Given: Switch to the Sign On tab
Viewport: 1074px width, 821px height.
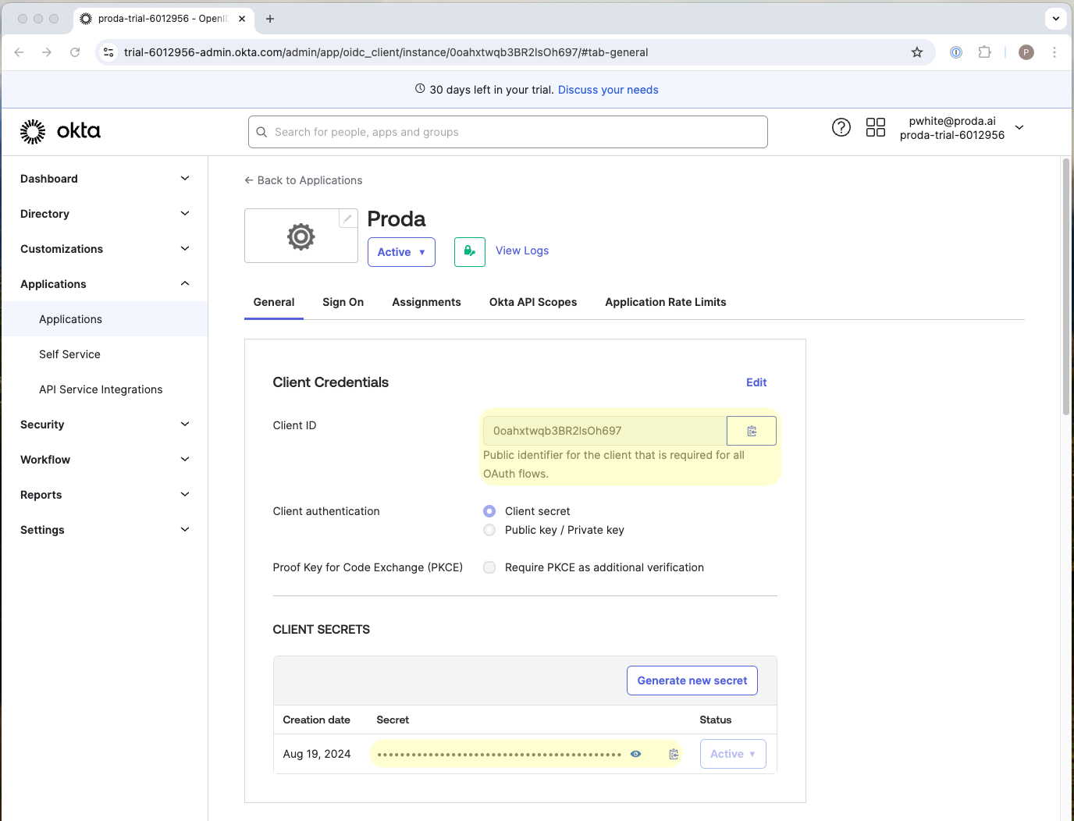Looking at the screenshot, I should [343, 302].
